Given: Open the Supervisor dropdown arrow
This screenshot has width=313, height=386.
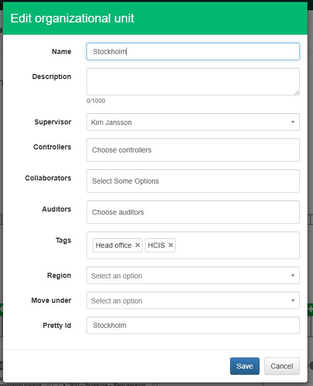Looking at the screenshot, I should [x=293, y=122].
